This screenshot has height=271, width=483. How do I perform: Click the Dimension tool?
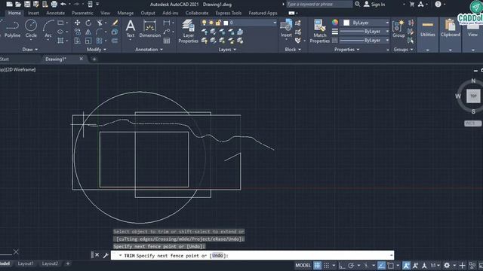[149, 29]
